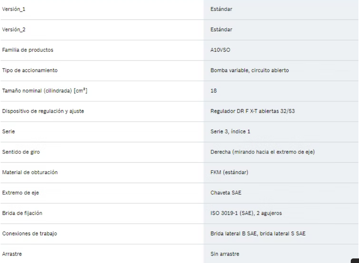Viewport: 359px width, 263px height.
Task: Click the ISO 3019-1 (SAE) flange value
Action: click(246, 213)
